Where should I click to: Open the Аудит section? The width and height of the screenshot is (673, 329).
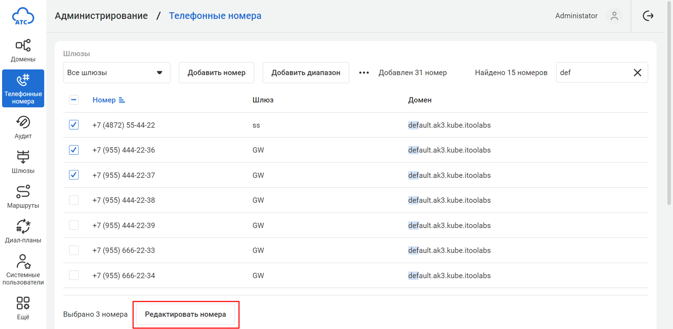click(23, 127)
